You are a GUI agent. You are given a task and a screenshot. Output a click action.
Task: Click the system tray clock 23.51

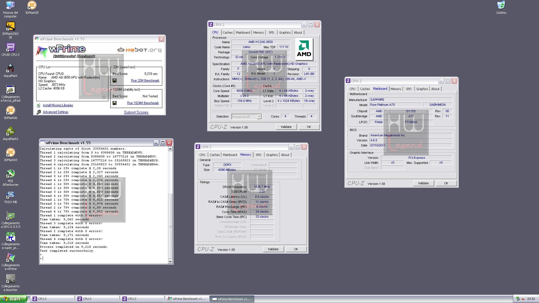[531, 299]
